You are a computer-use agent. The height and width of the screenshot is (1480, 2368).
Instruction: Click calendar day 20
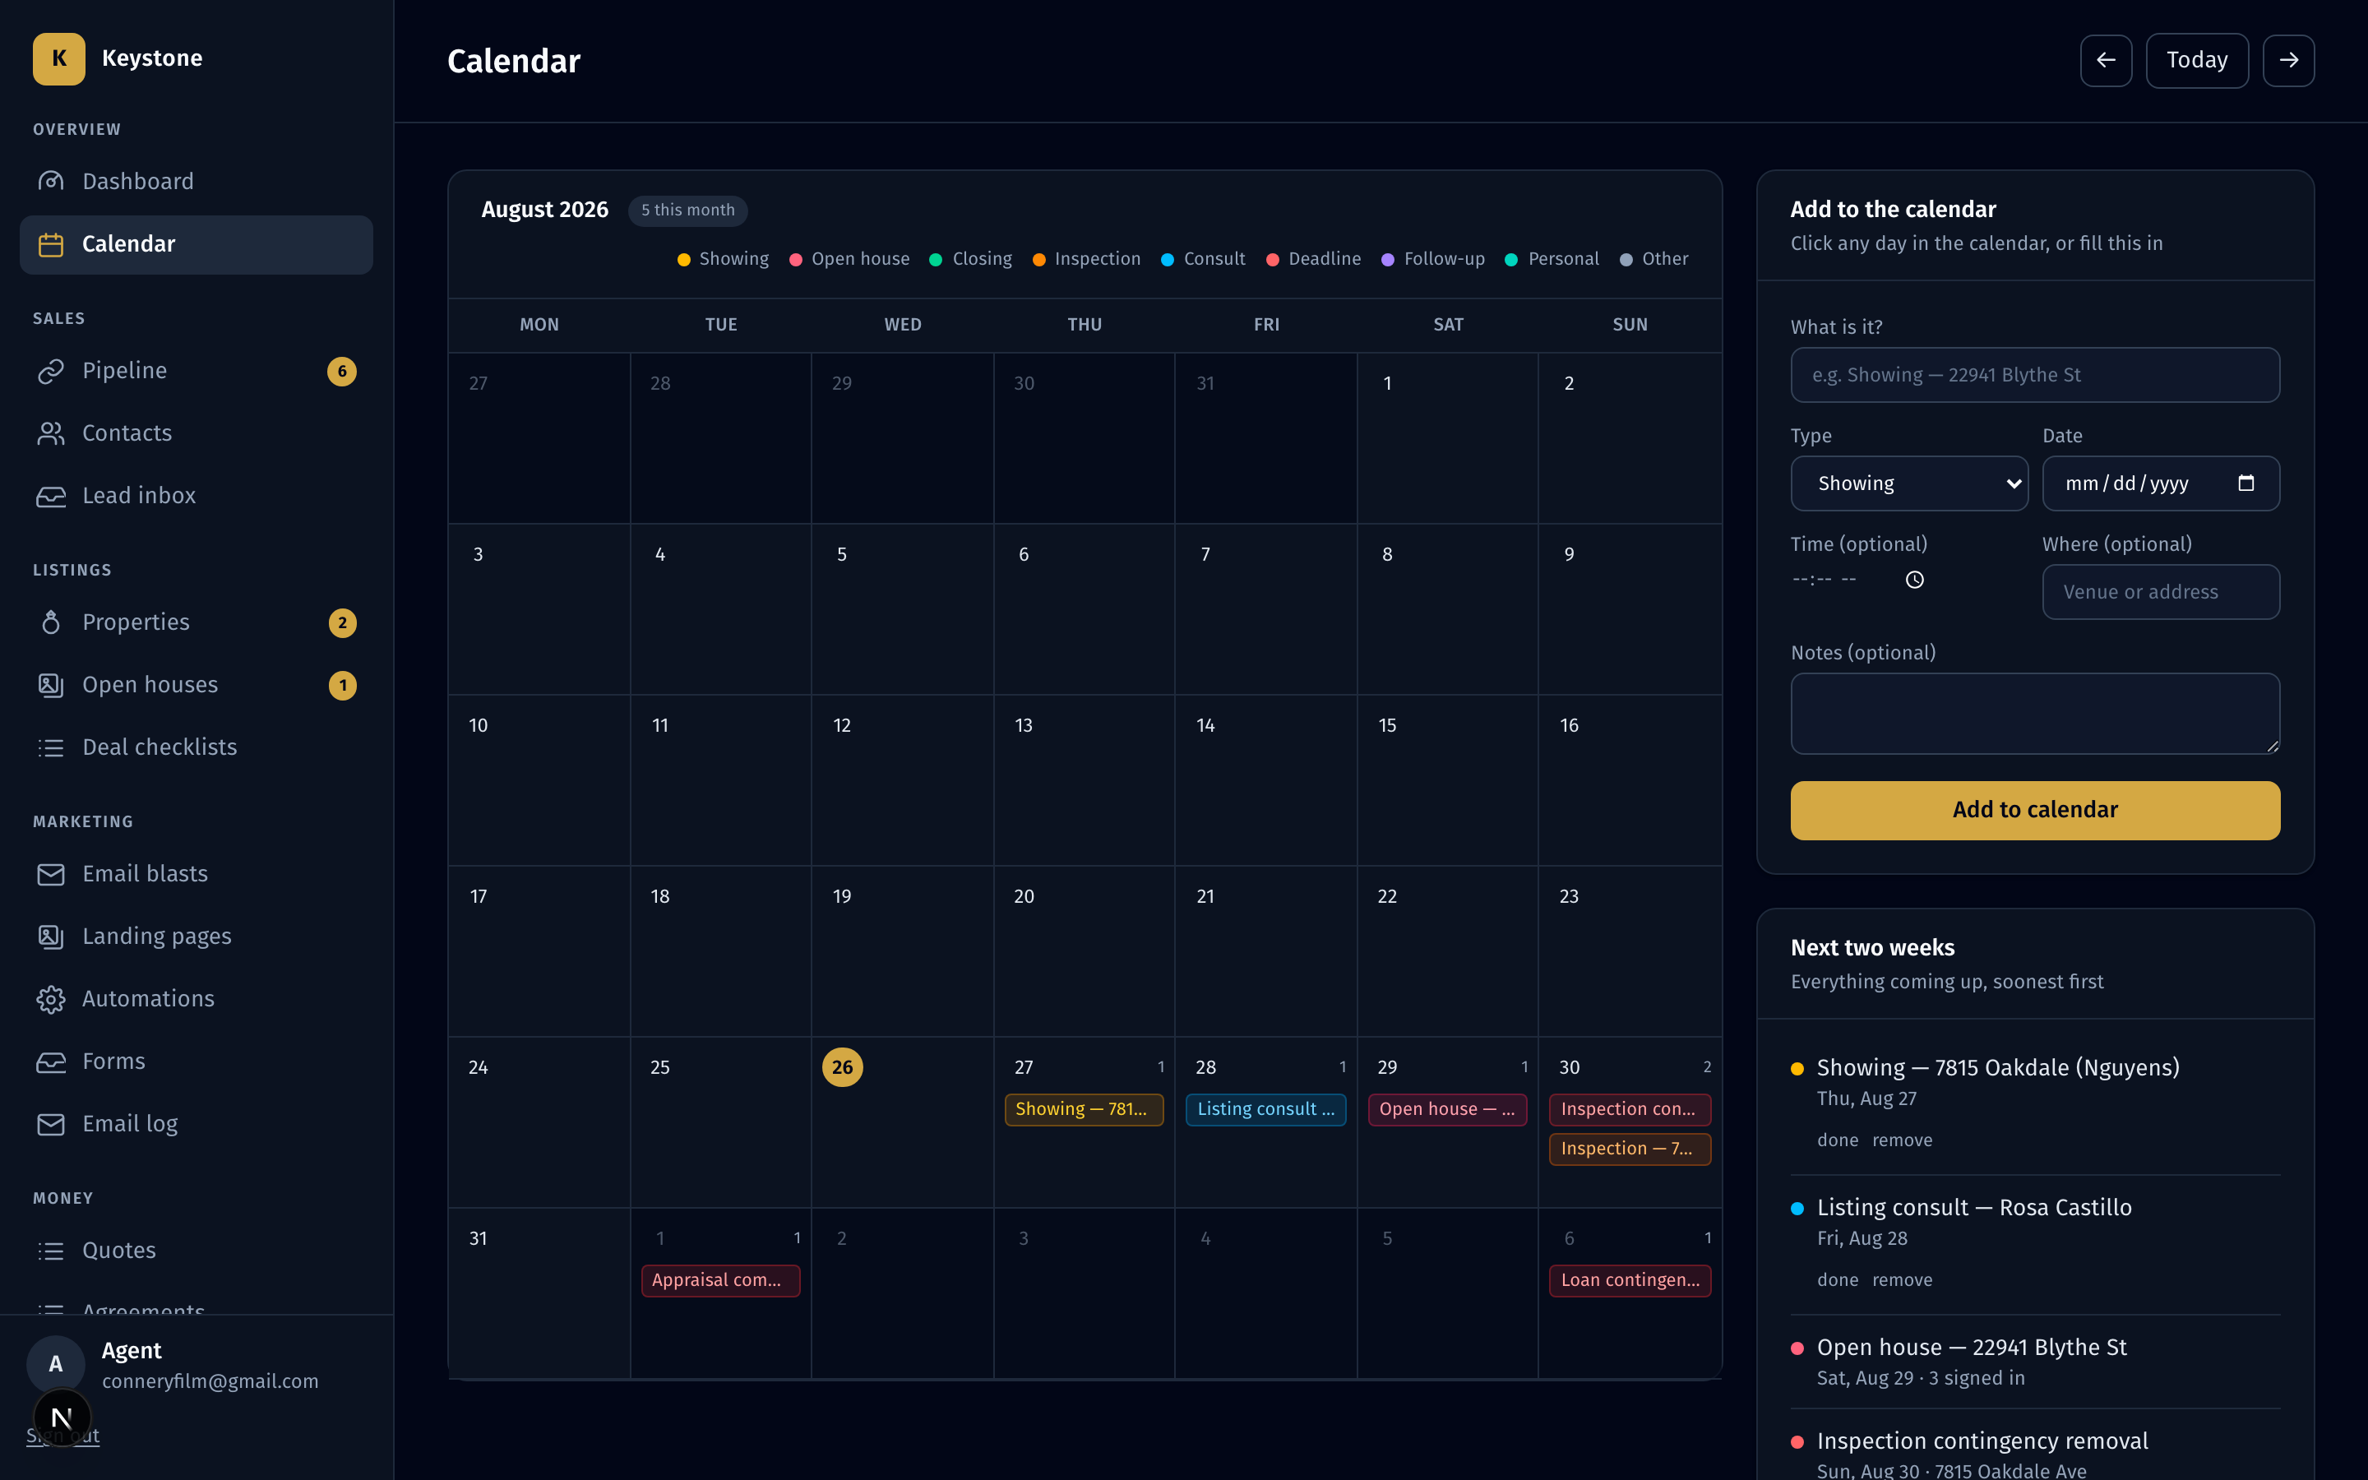click(x=1085, y=951)
